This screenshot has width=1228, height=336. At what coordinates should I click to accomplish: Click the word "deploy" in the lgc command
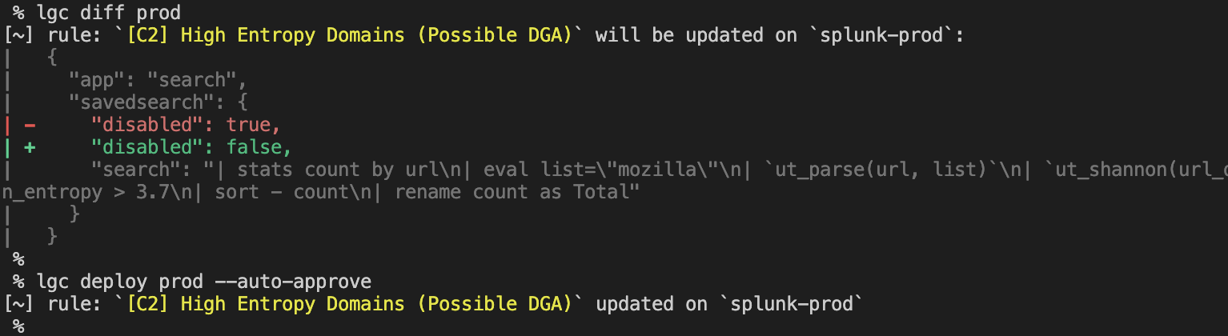click(x=110, y=282)
